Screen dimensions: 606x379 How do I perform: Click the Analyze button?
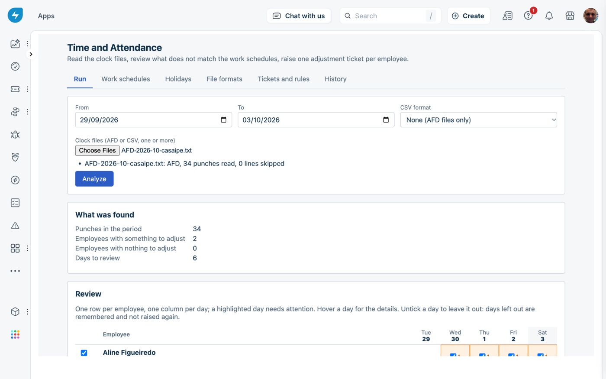[94, 179]
